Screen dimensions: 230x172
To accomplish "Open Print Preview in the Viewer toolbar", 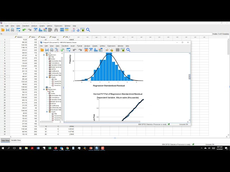I will coord(56,50).
